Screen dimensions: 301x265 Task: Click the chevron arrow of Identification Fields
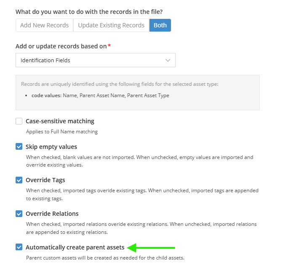pyautogui.click(x=168, y=60)
